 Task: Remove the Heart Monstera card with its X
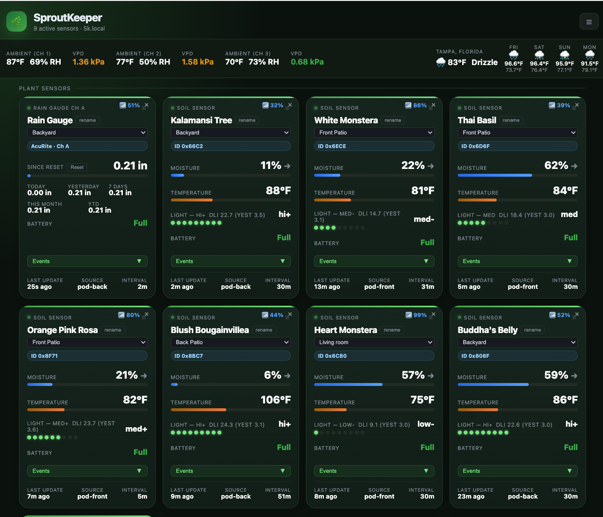coord(434,315)
